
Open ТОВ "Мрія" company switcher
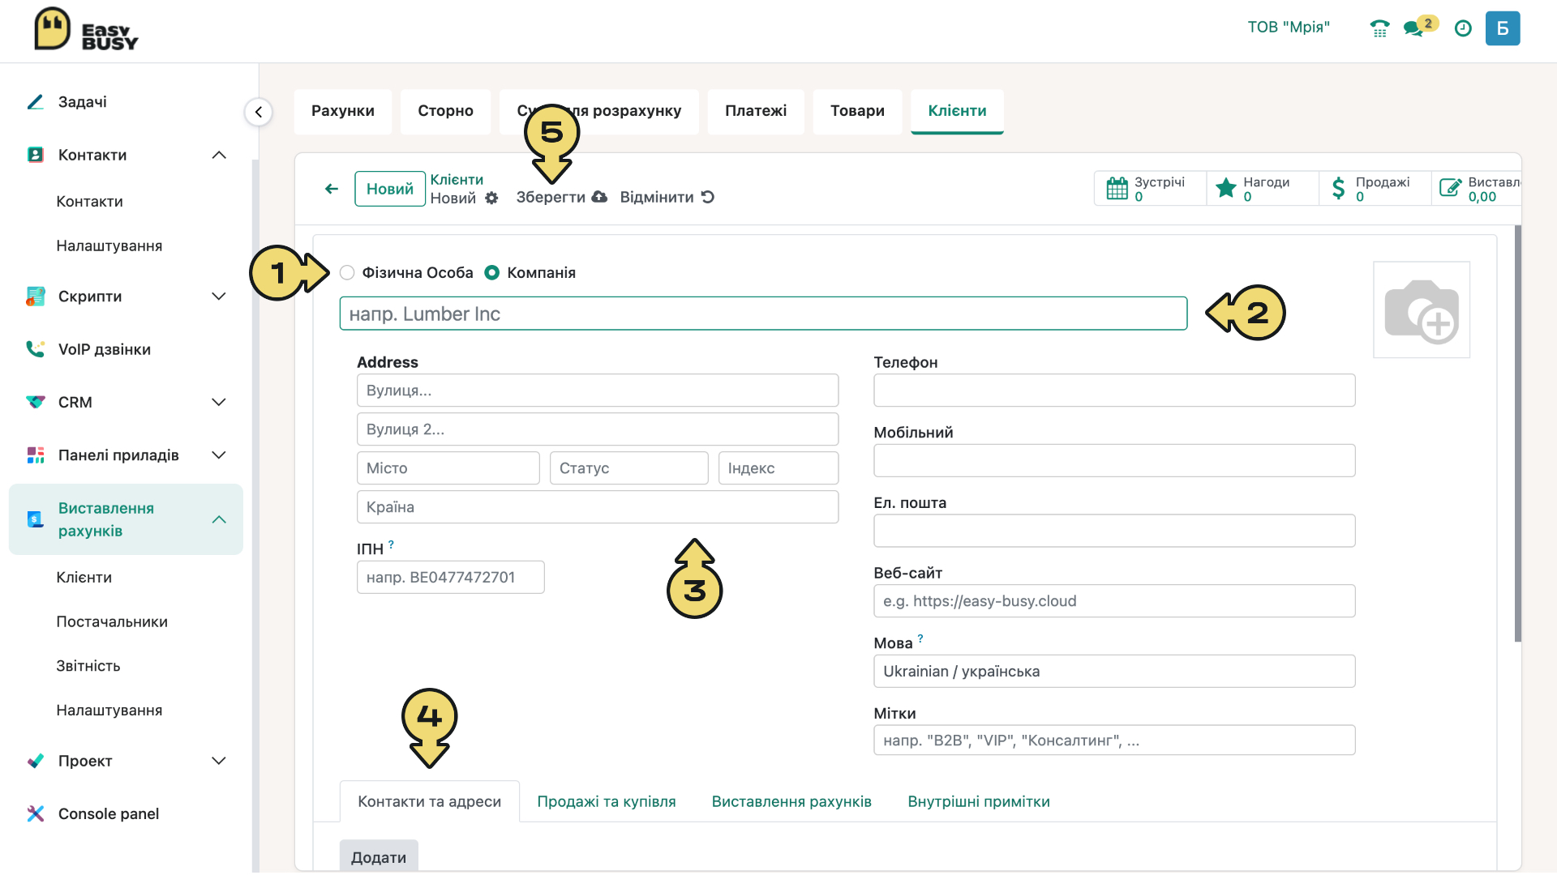[x=1289, y=28]
